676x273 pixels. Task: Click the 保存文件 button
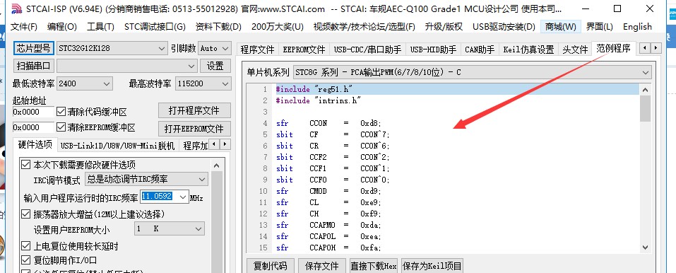(x=321, y=266)
